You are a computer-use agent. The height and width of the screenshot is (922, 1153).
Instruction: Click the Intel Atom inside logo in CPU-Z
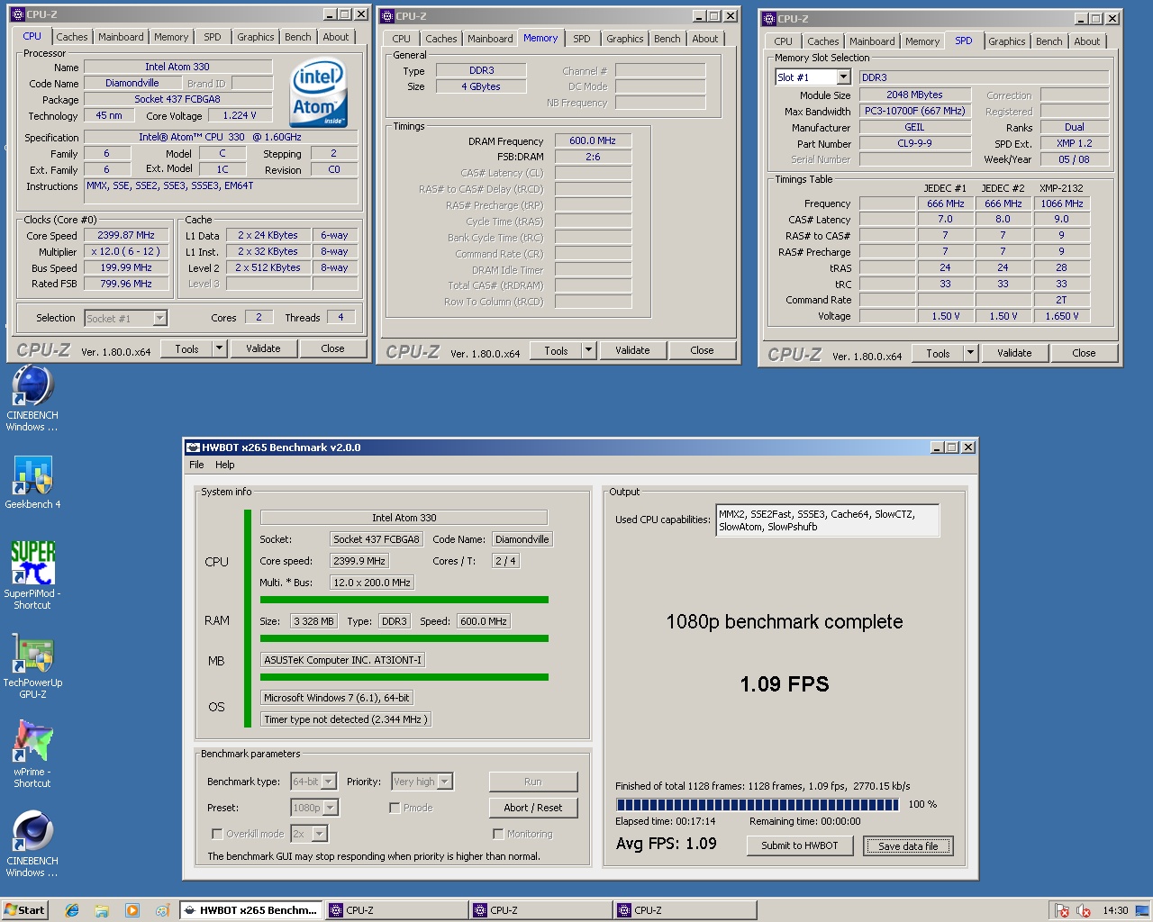coord(319,93)
